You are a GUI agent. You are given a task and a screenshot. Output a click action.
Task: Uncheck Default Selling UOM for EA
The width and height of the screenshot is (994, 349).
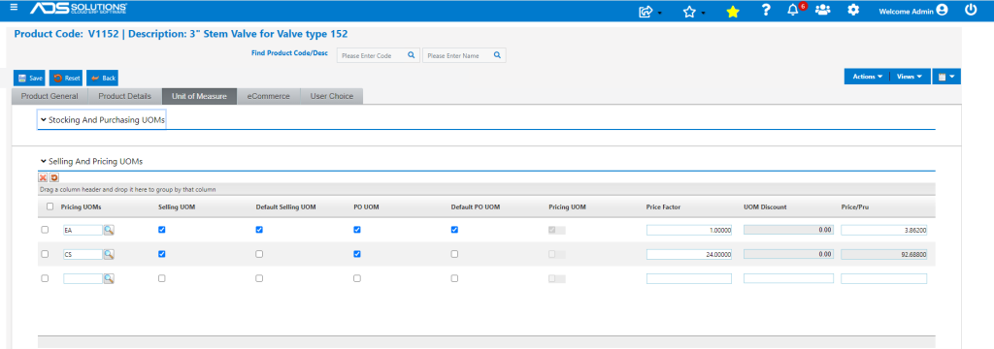point(259,230)
